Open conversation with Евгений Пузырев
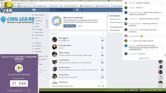Image resolution: width=166 pixels, height=93 pixels. [78, 69]
